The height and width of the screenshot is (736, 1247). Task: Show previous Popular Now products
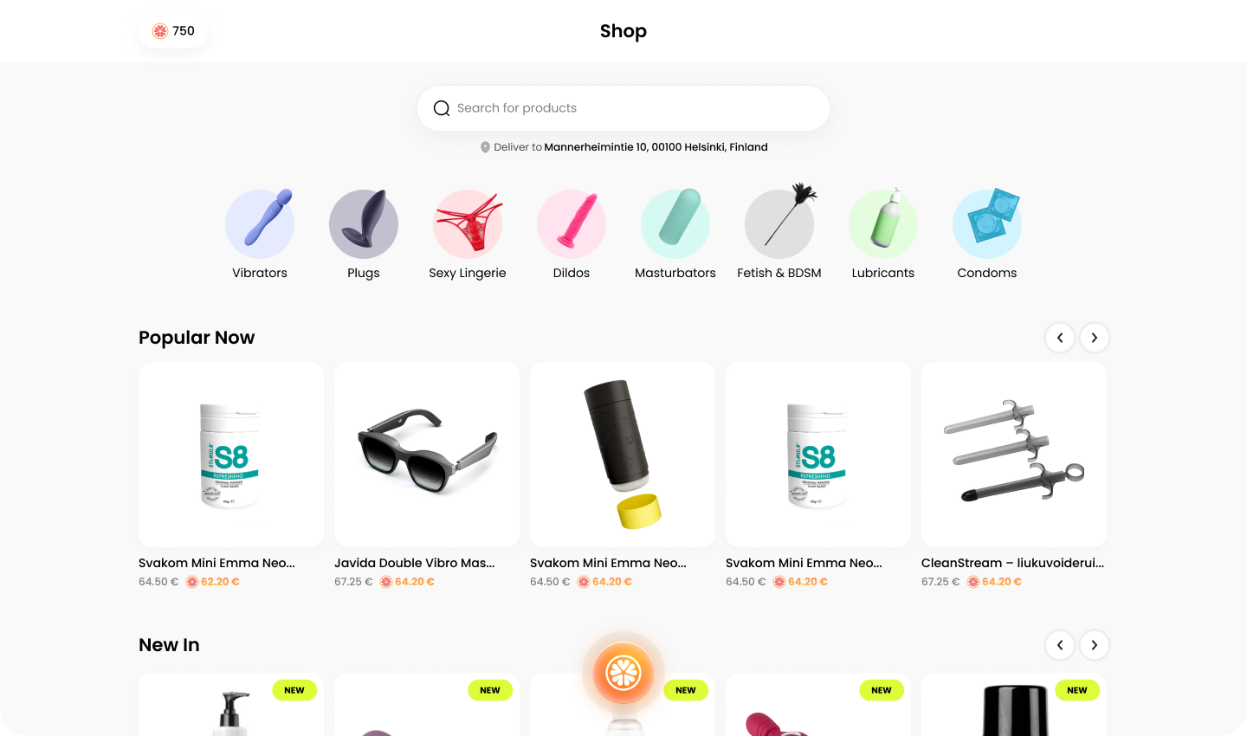pyautogui.click(x=1060, y=338)
